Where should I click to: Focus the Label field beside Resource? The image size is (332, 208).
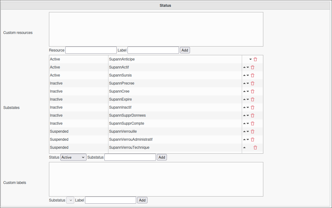[153, 50]
